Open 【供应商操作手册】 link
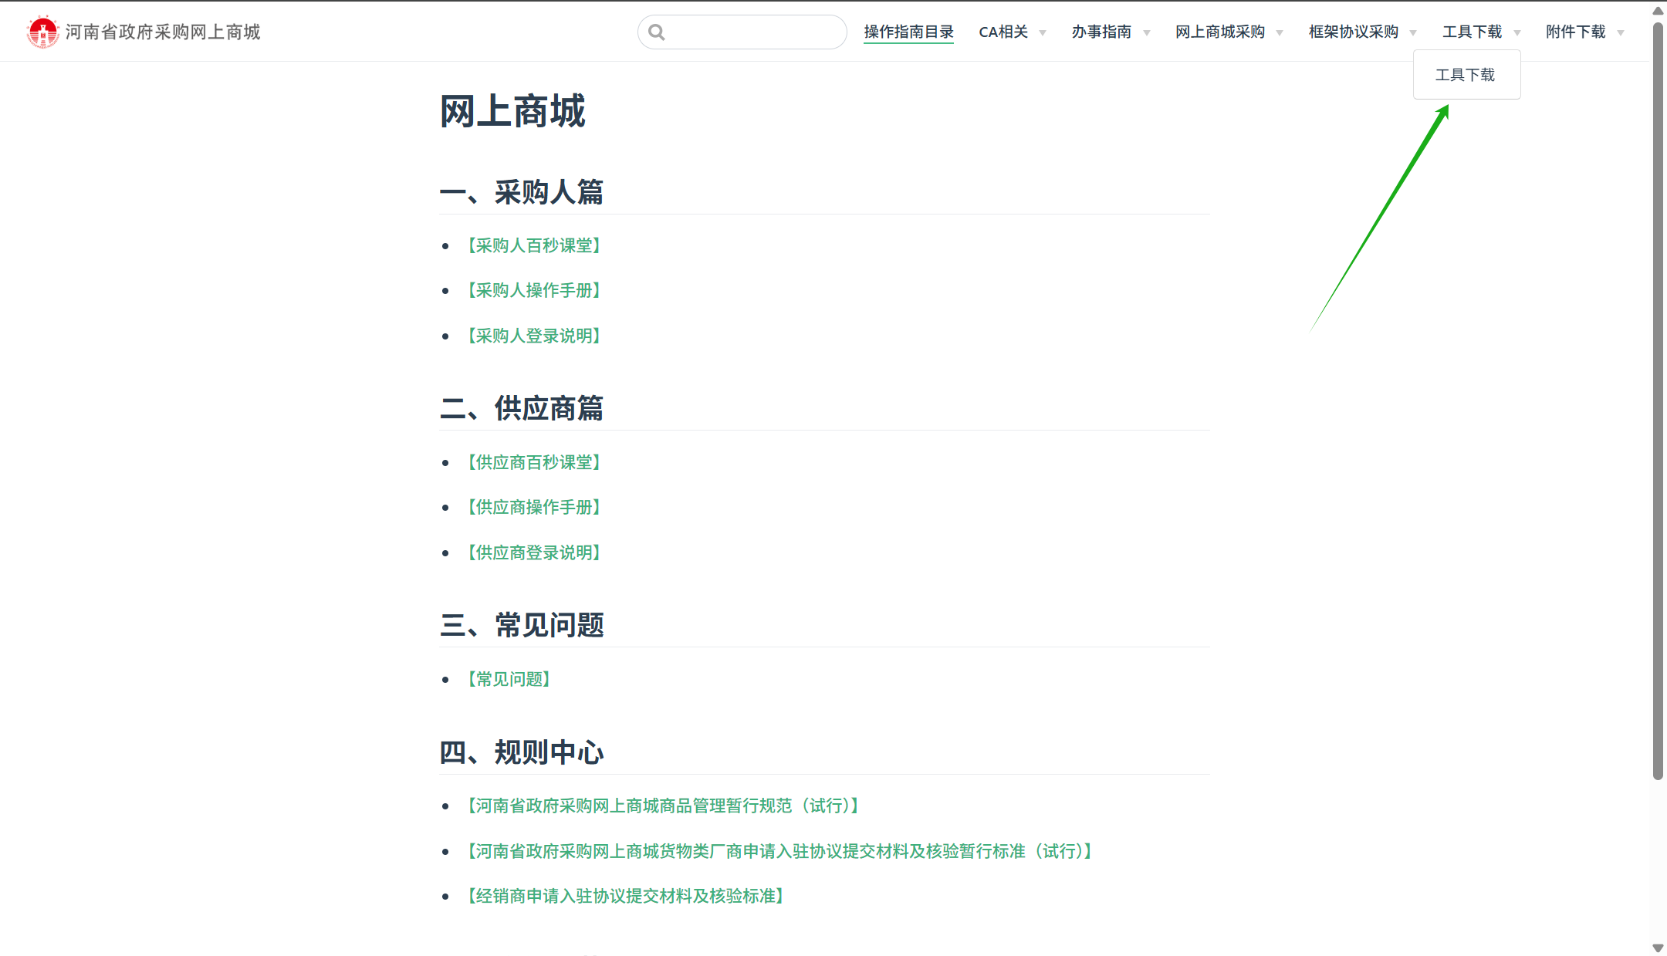 click(534, 507)
